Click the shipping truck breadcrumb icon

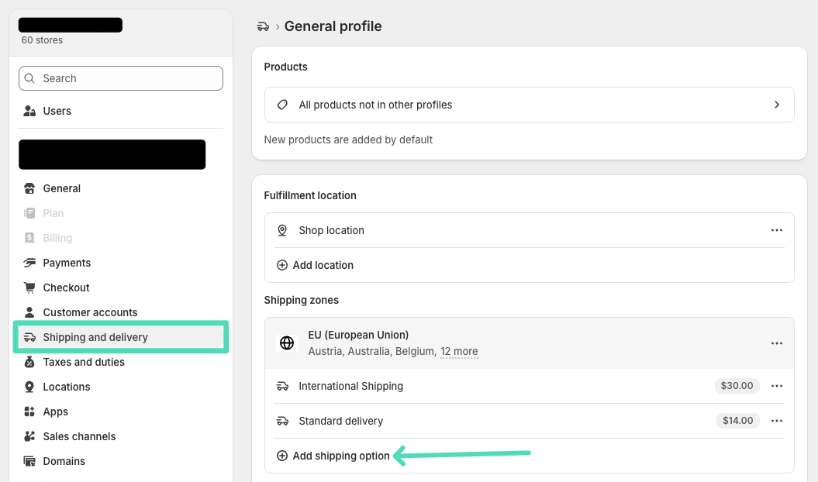(263, 26)
